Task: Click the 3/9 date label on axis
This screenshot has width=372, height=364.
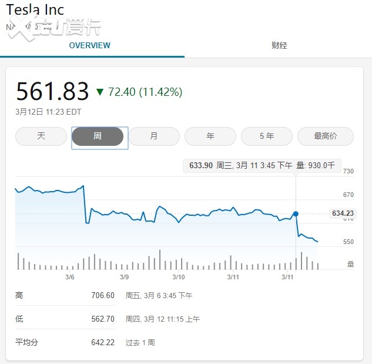Action: point(125,276)
